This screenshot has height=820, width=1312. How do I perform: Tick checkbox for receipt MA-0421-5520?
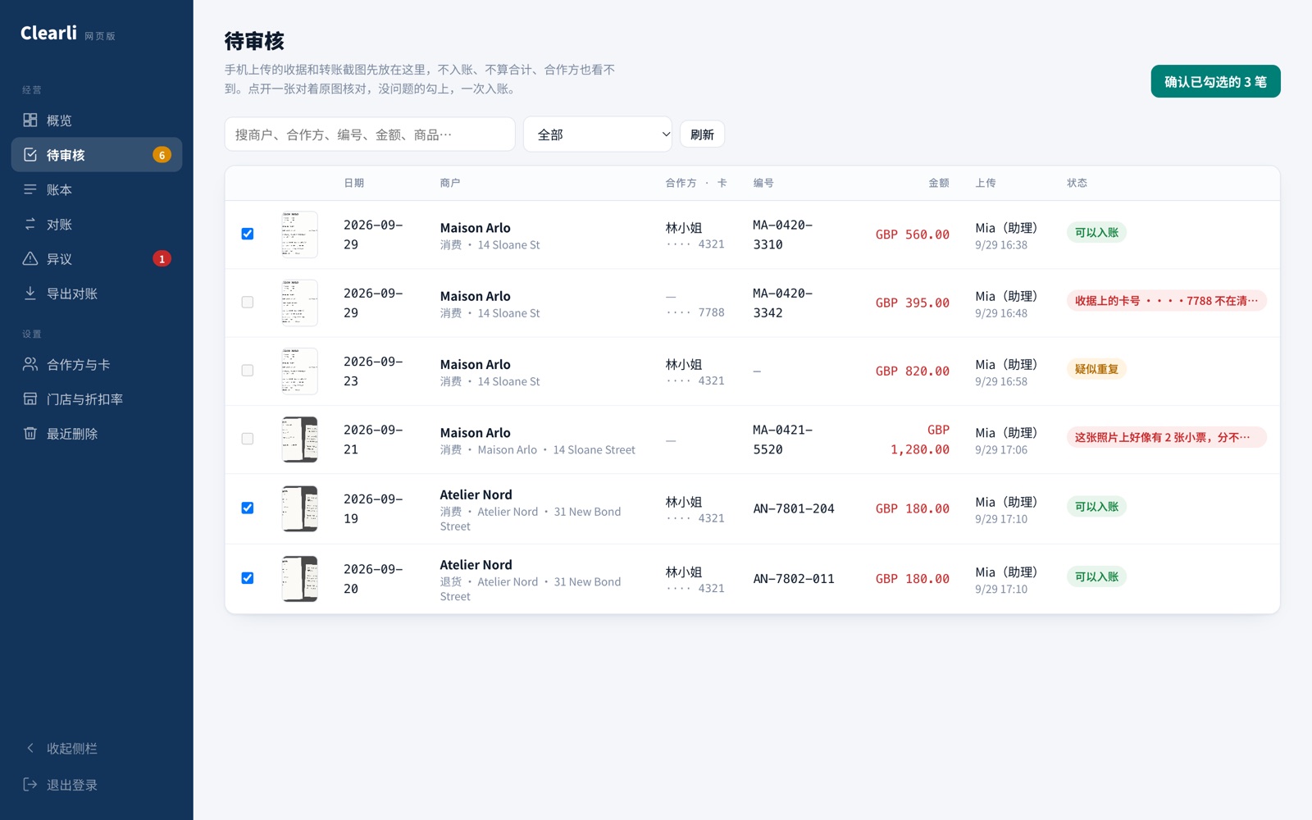[248, 439]
